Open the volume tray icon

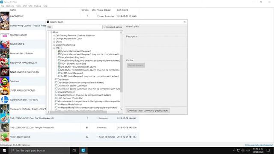coord(243,150)
